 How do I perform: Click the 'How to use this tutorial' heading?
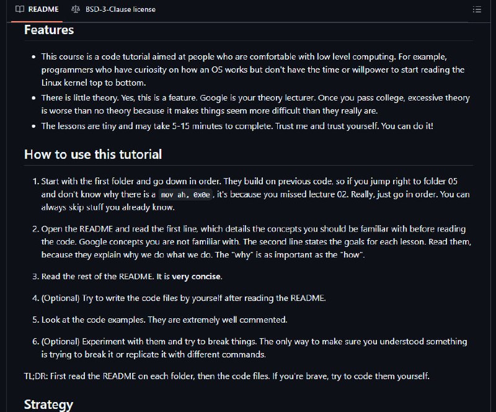(93, 154)
